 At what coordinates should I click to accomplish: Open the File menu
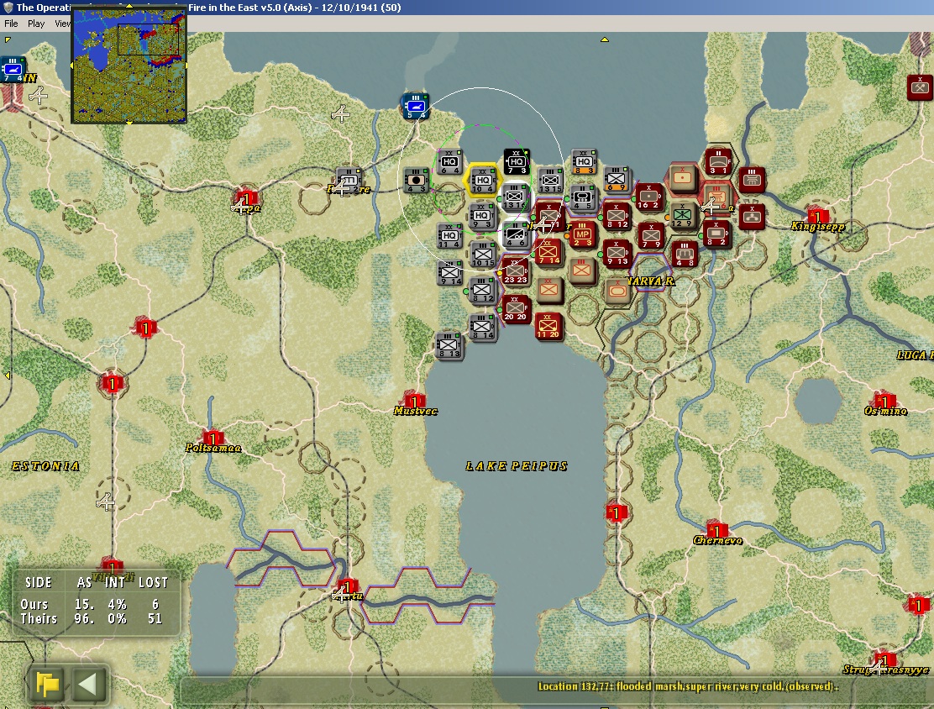pyautogui.click(x=11, y=24)
